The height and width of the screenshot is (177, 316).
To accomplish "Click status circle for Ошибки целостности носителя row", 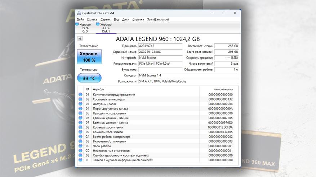I will [80, 155].
